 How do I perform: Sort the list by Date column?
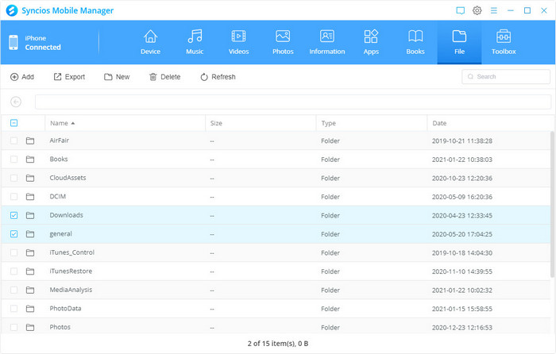tap(439, 123)
